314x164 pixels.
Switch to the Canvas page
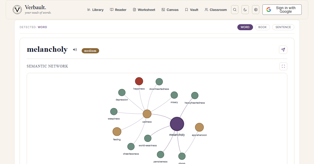pyautogui.click(x=170, y=10)
